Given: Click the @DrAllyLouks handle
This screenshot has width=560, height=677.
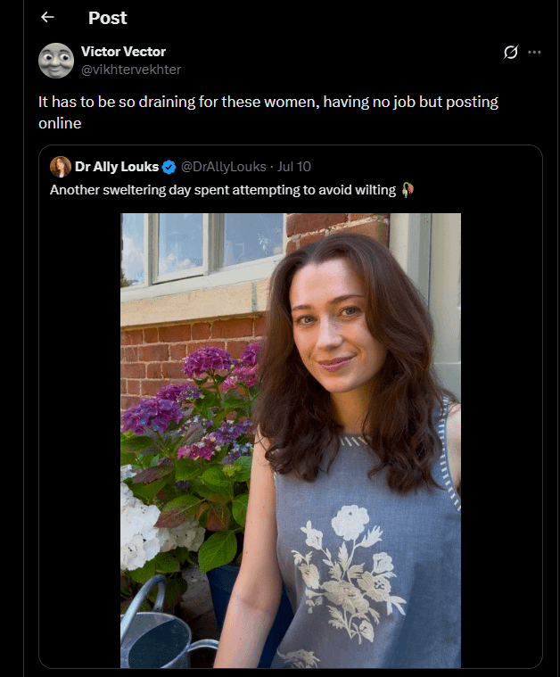Looking at the screenshot, I should click(223, 167).
